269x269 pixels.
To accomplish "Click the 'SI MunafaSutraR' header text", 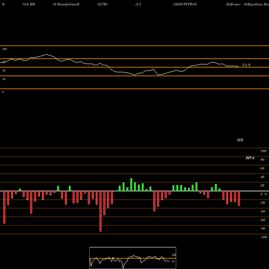I will click(66, 4).
